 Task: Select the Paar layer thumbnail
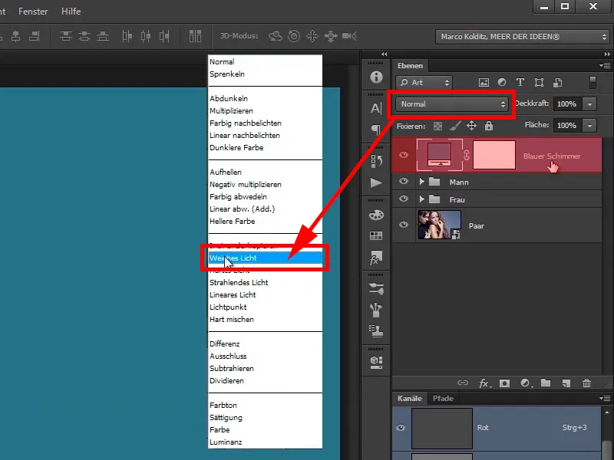[x=440, y=225]
